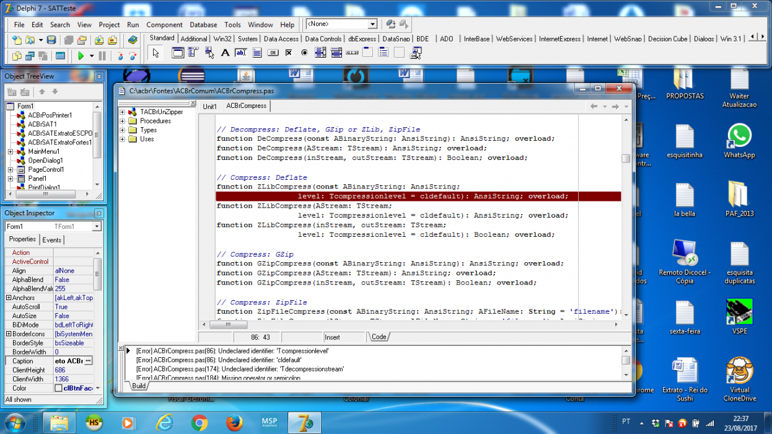Screen dimensions: 772x434
Task: Select the Edit component in palette
Action: coord(242,53)
